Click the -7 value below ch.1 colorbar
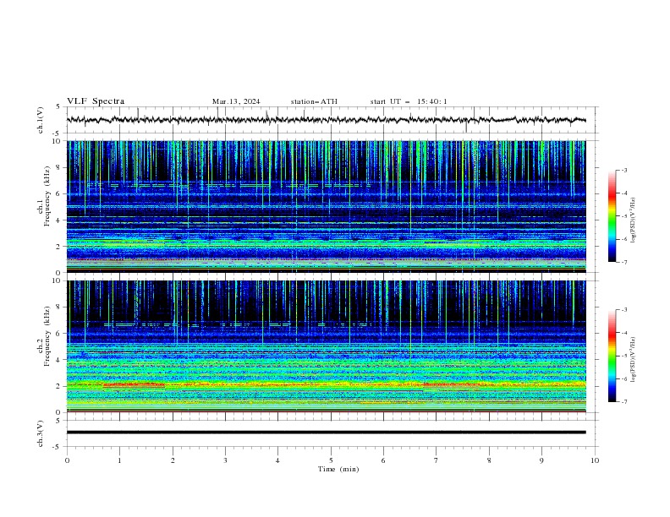This screenshot has height=517, width=670. tap(623, 262)
